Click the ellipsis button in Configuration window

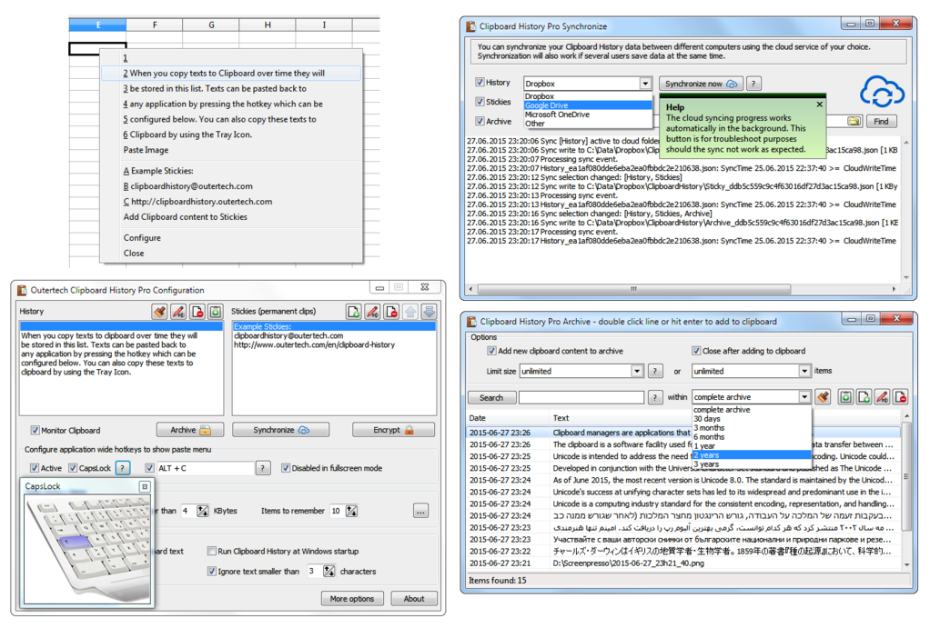[x=420, y=511]
